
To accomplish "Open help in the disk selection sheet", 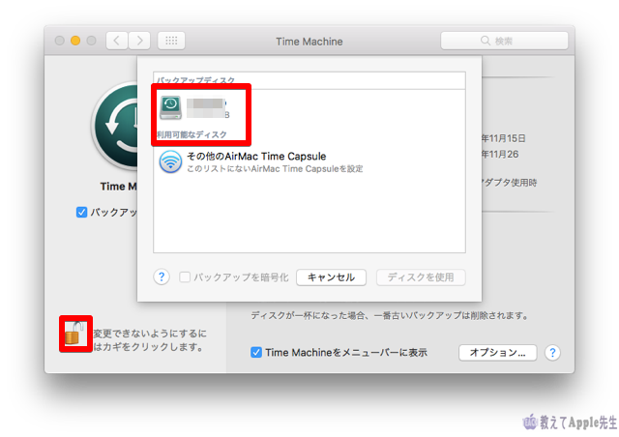I will (x=162, y=277).
